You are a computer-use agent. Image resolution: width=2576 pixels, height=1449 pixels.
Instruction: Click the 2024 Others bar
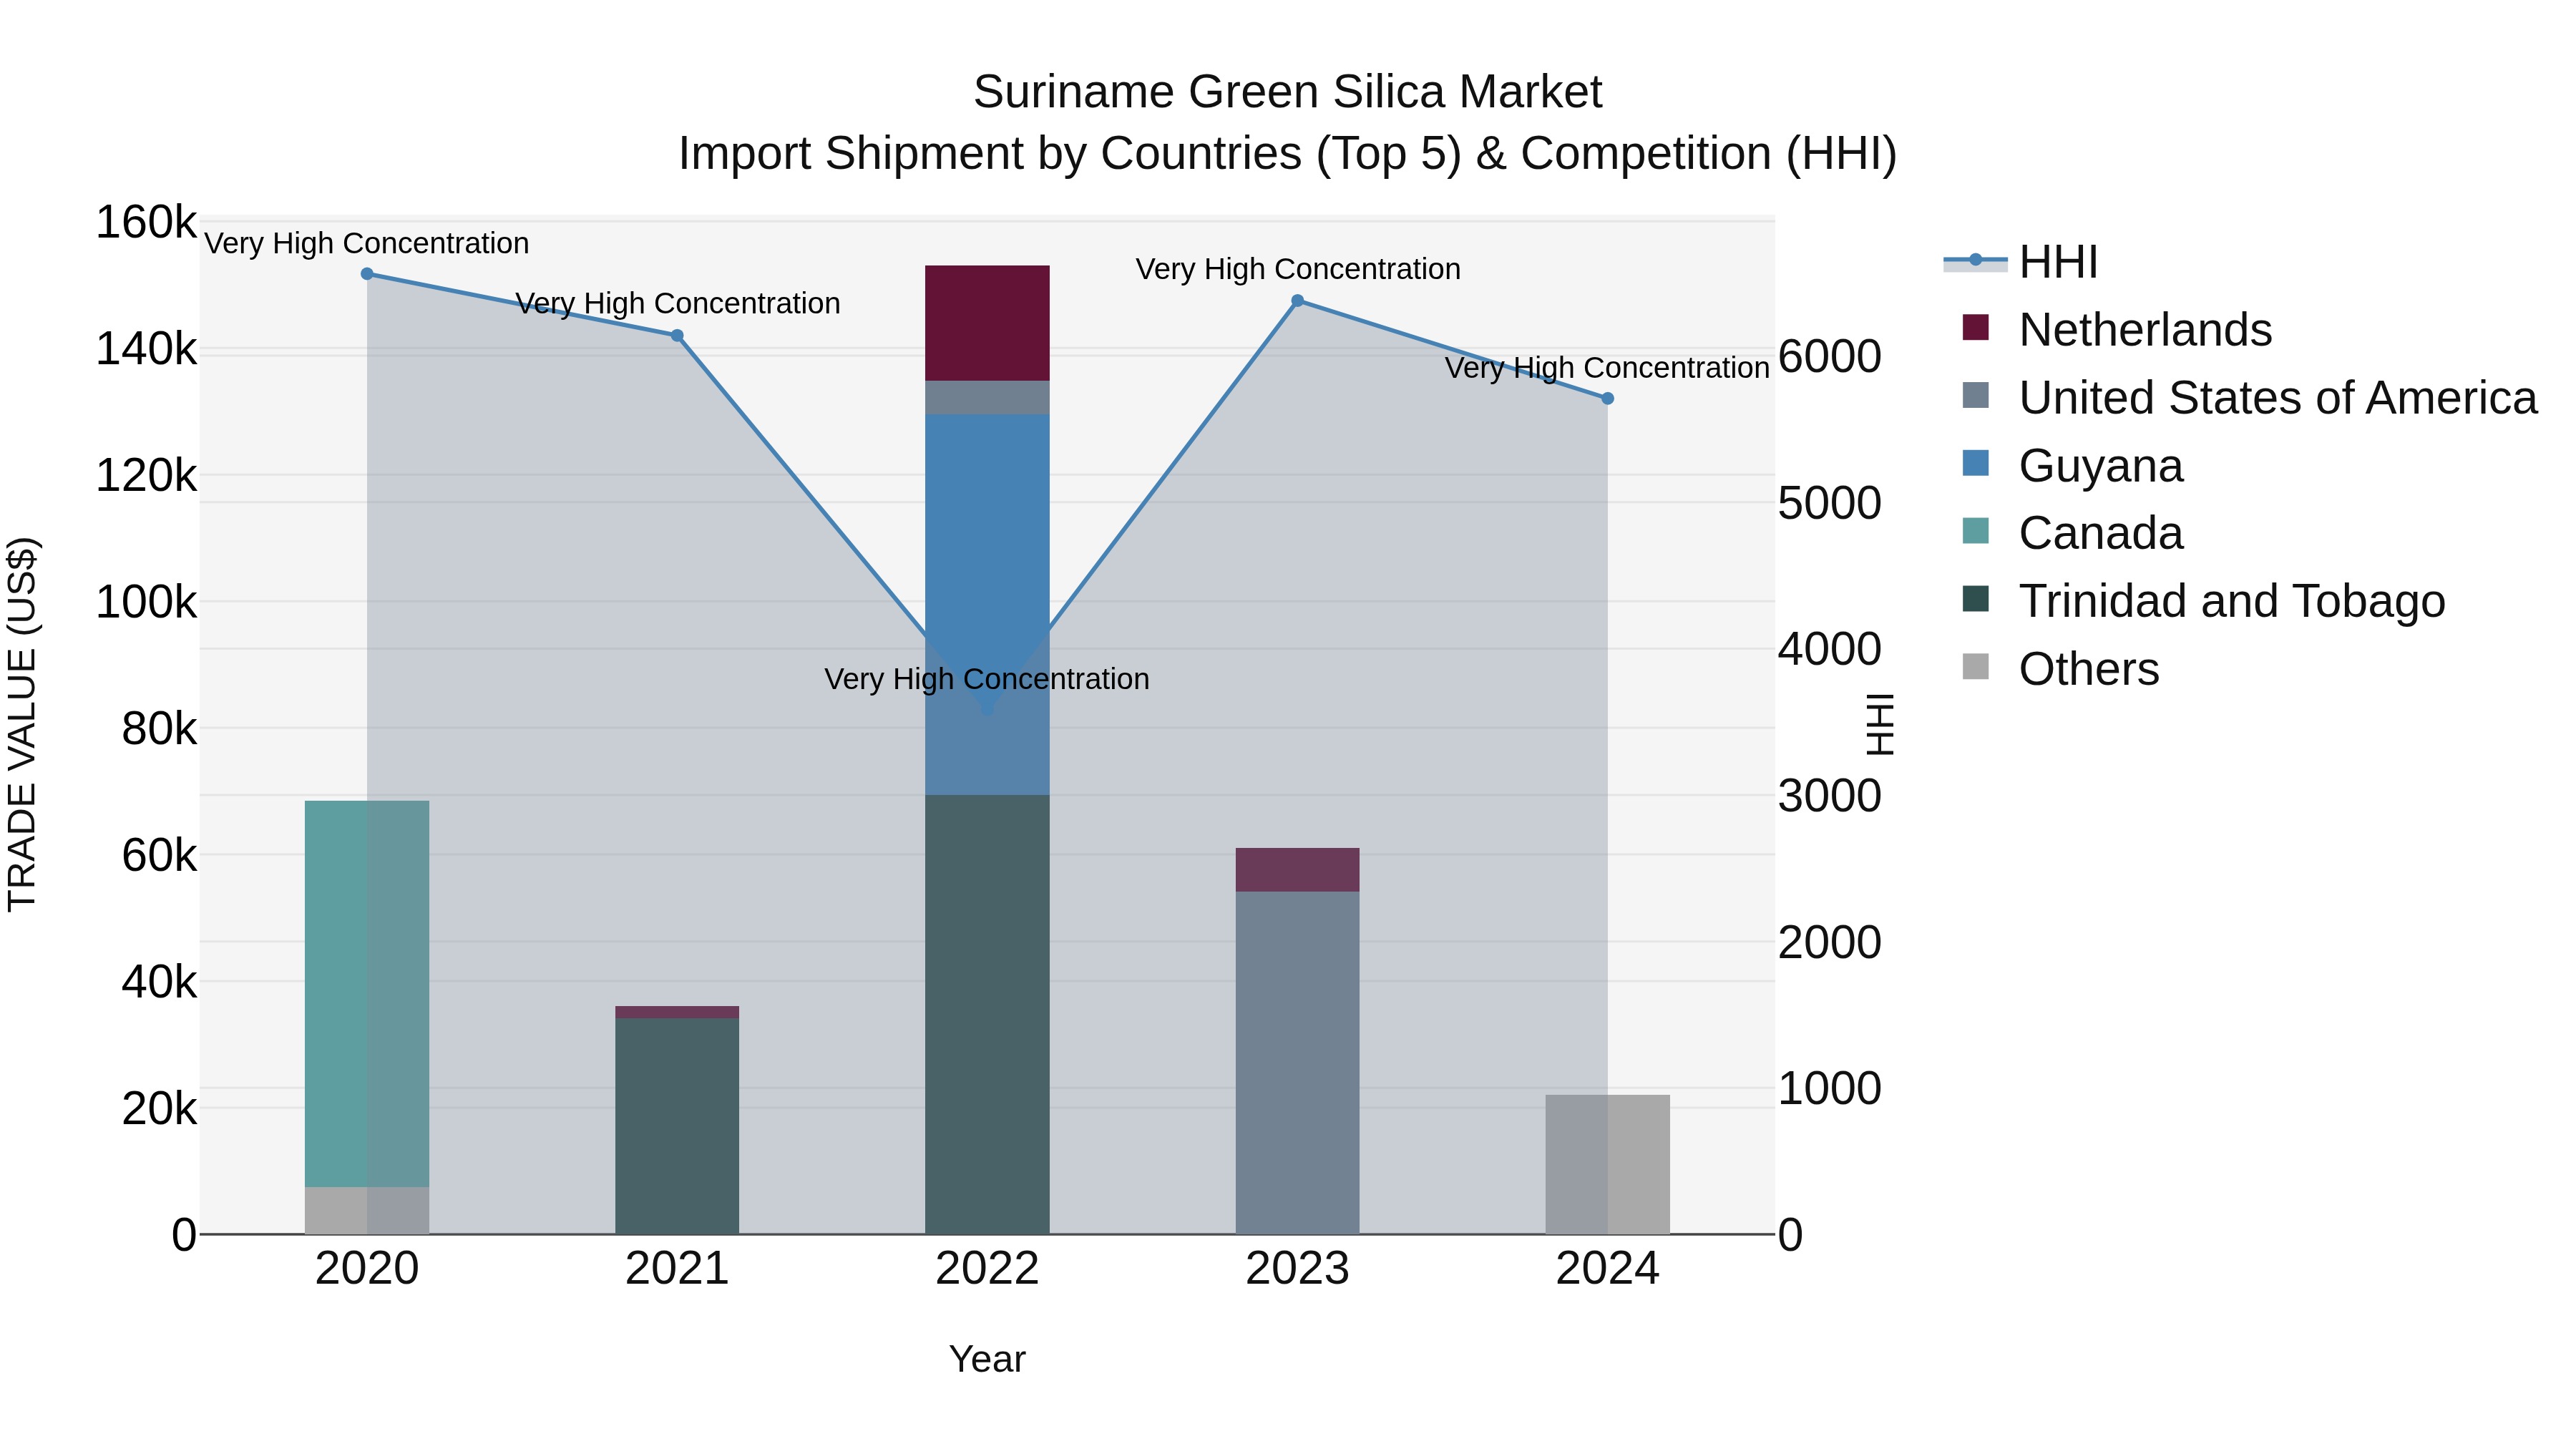pos(1608,1164)
